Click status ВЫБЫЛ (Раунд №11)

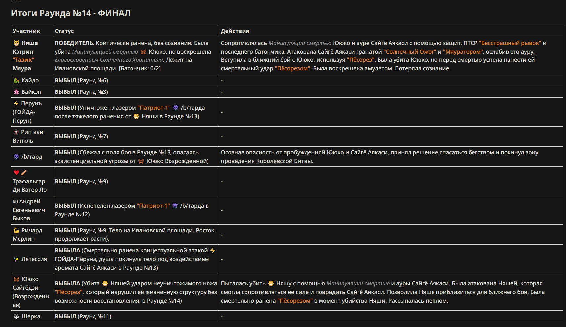click(x=83, y=316)
